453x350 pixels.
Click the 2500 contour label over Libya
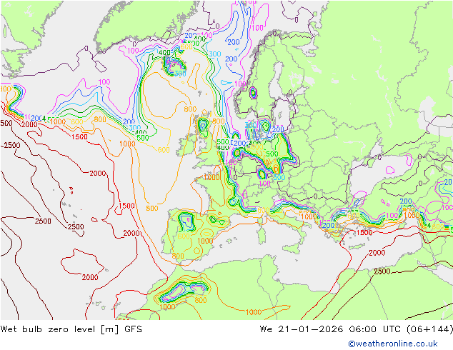[x=382, y=271]
